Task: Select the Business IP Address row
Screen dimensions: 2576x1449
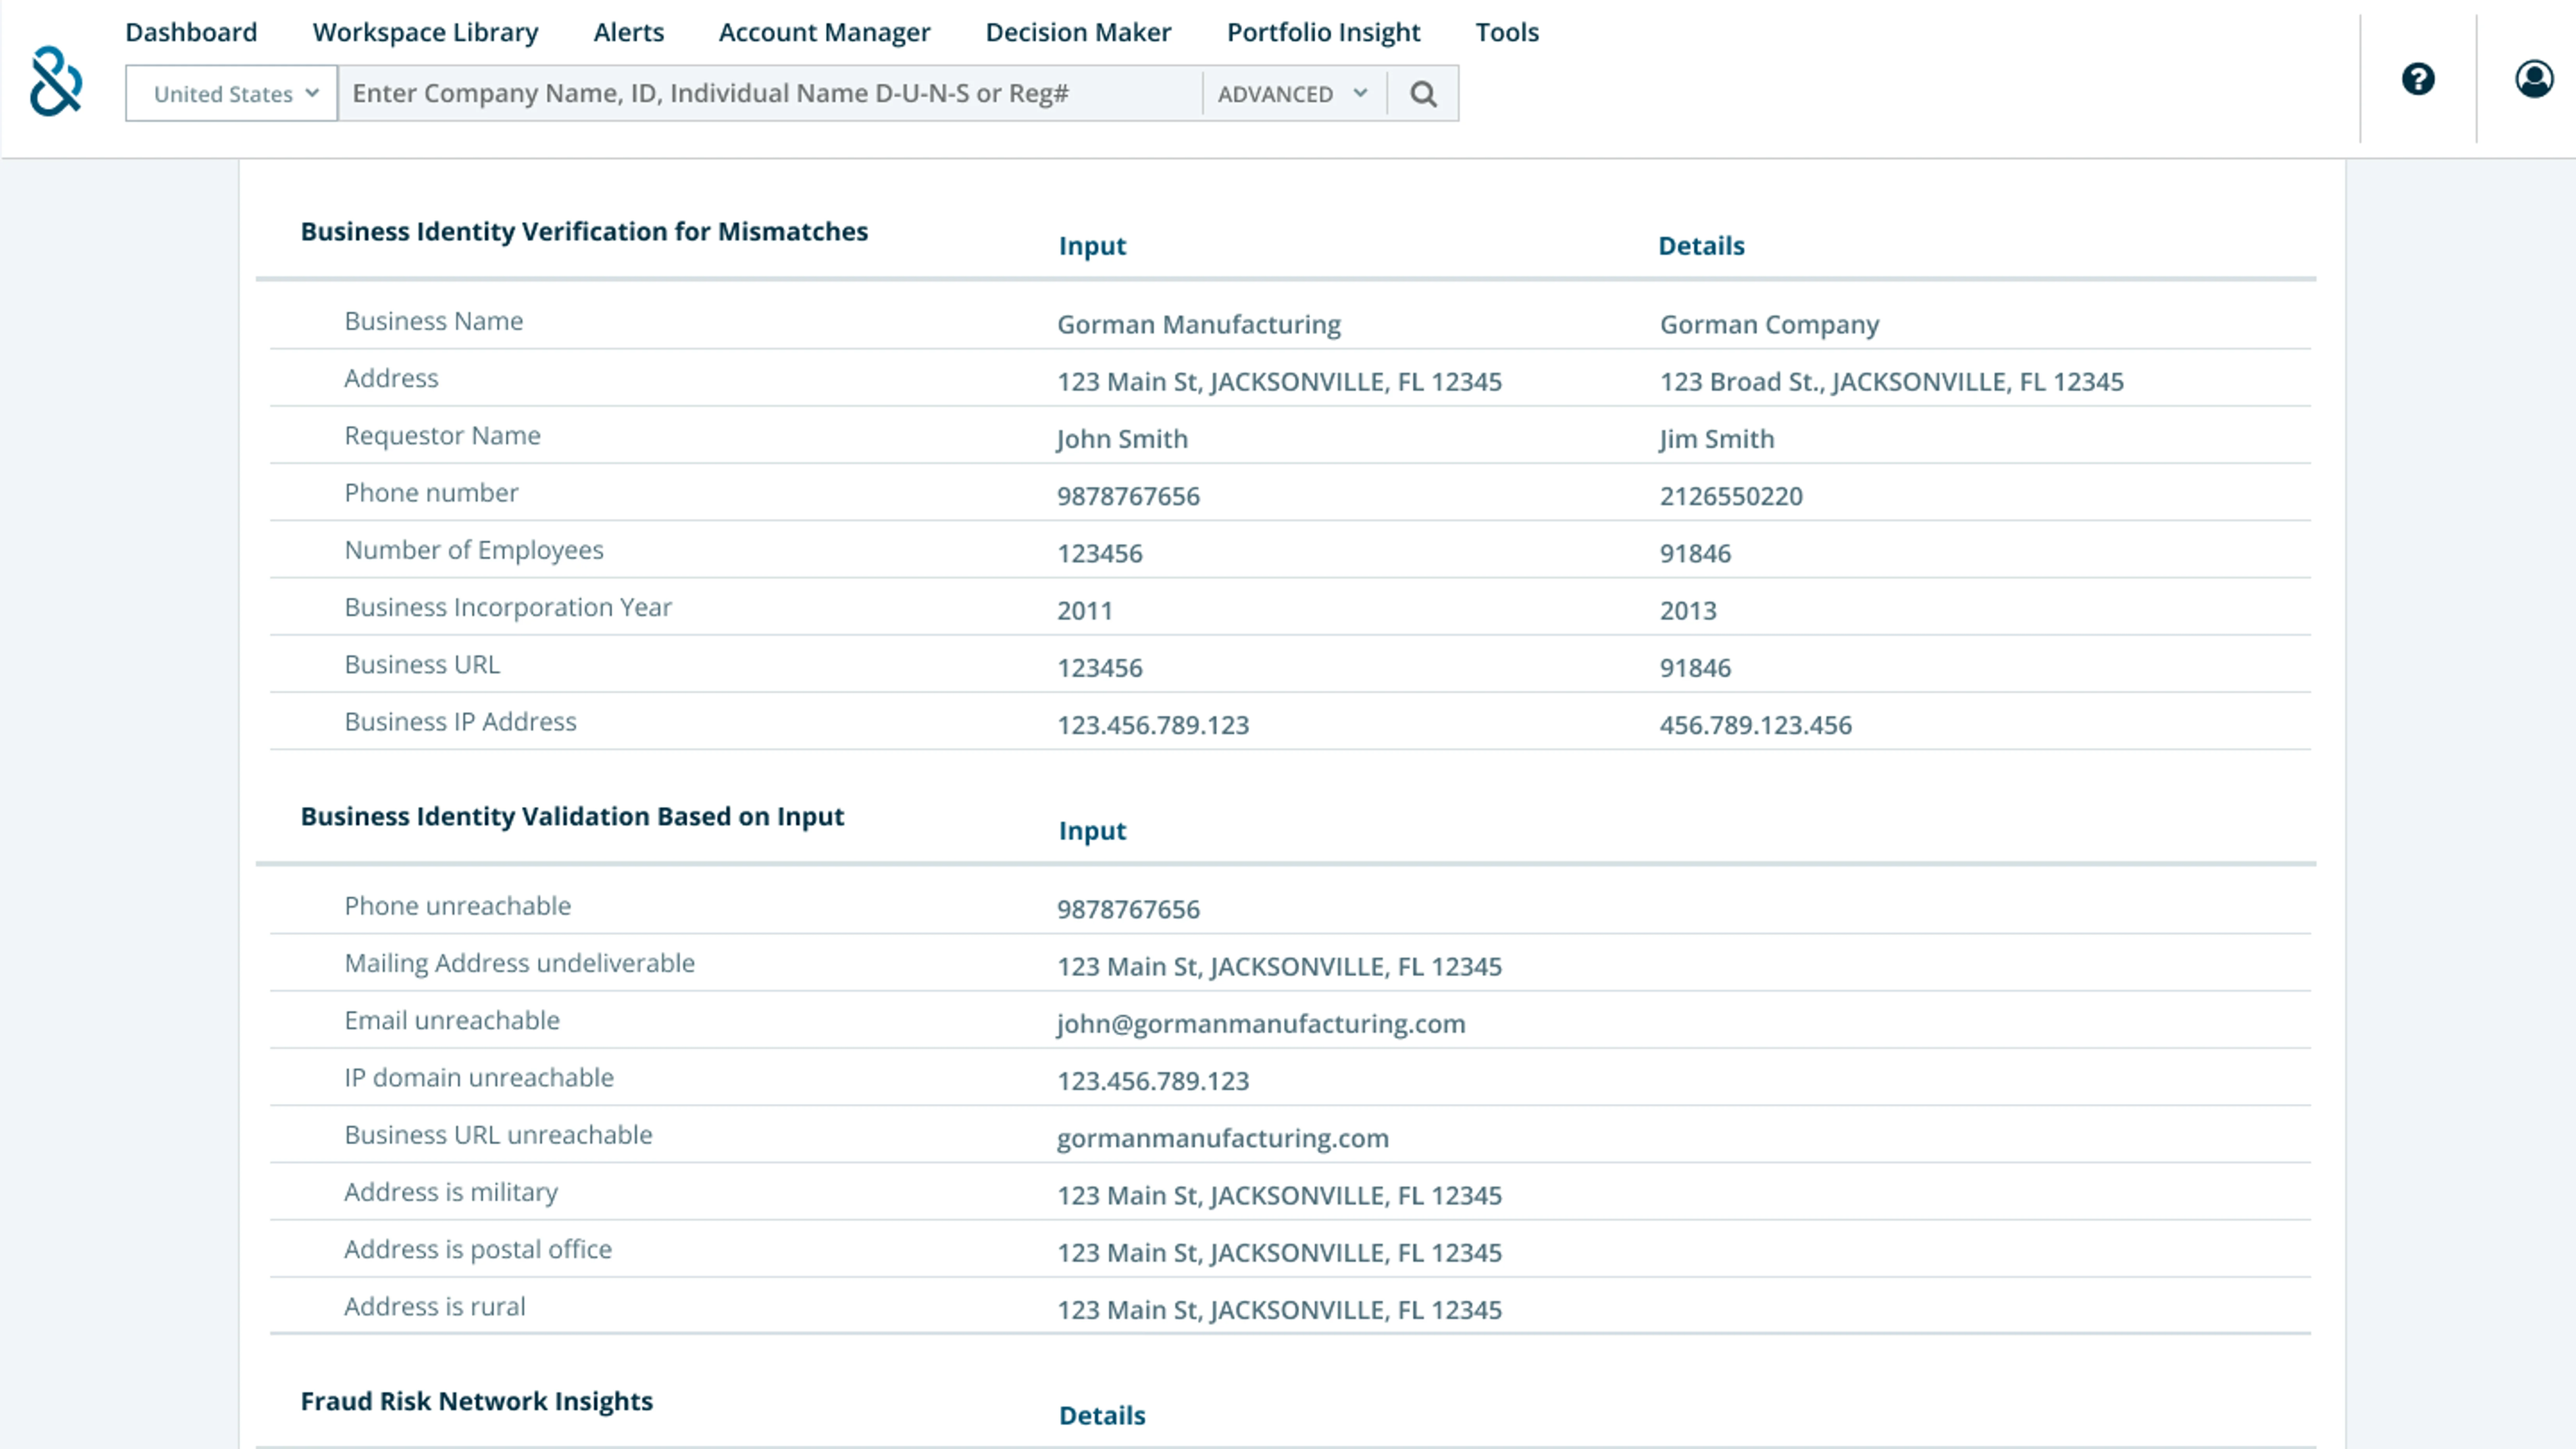Action: pos(460,722)
